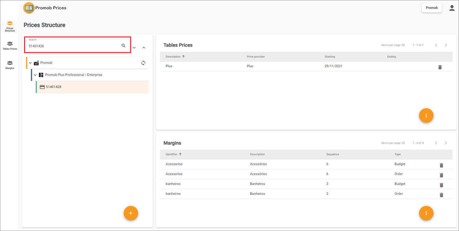The height and width of the screenshot is (231, 459).
Task: Open Margins in sidebar
Action: [10, 65]
